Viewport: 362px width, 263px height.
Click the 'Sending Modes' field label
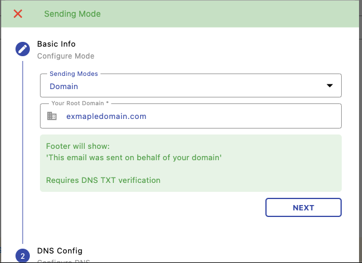coord(74,74)
